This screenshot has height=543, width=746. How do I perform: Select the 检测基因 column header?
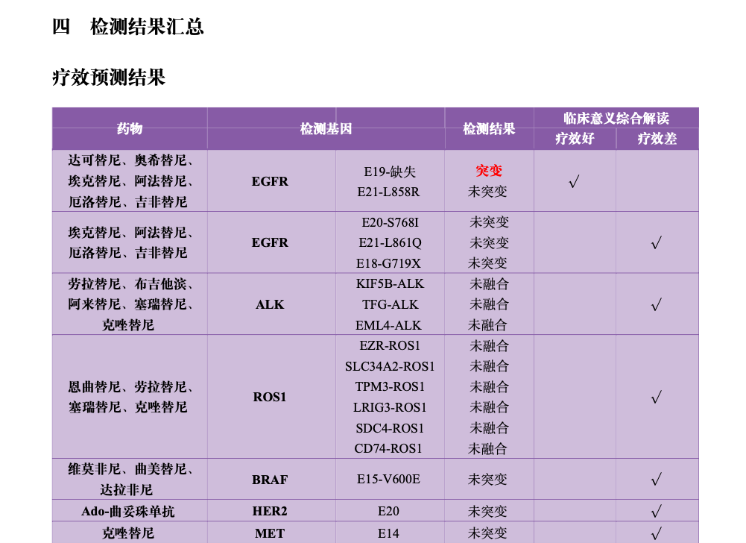[326, 128]
